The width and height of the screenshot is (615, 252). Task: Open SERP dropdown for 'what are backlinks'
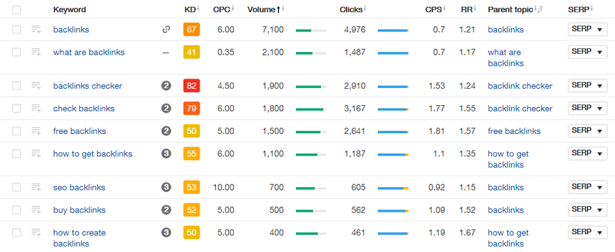[x=588, y=52]
